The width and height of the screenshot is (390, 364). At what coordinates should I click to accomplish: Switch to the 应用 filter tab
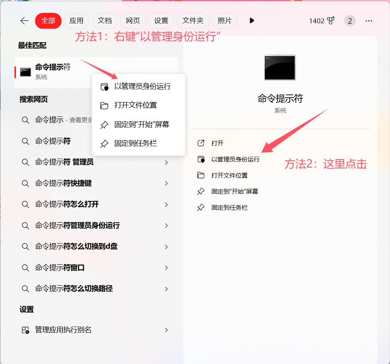click(x=76, y=20)
